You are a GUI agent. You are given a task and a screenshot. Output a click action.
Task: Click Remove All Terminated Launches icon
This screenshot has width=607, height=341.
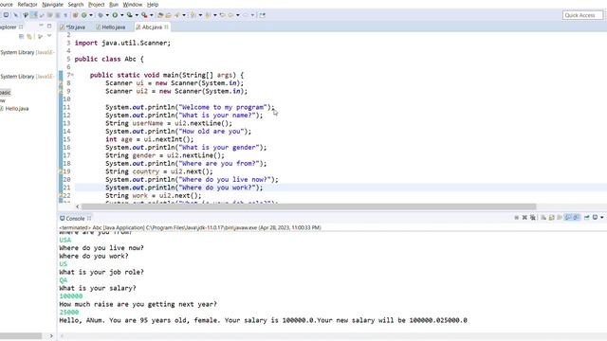tap(533, 218)
